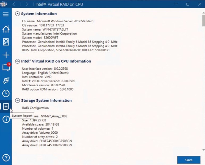This screenshot has height=165, width=205.
Task: Open the Help question mark icon
Action: (x=6, y=158)
